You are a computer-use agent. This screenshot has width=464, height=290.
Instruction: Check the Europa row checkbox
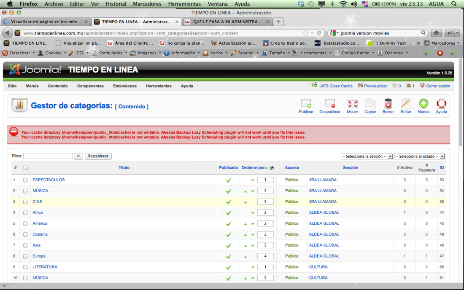pos(25,256)
